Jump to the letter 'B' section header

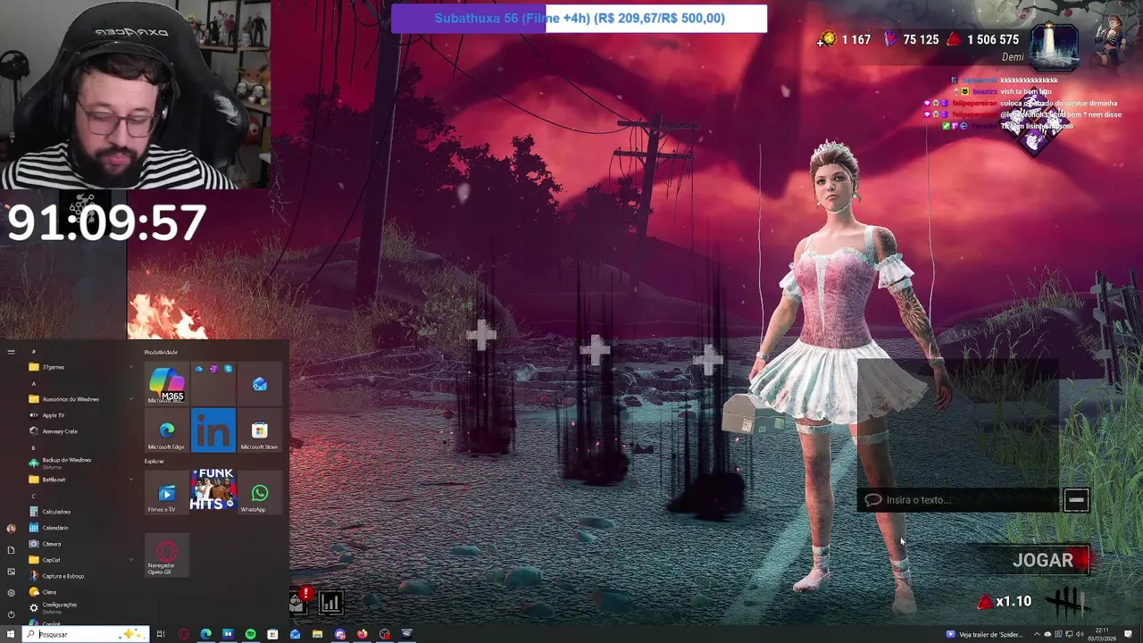[34, 447]
